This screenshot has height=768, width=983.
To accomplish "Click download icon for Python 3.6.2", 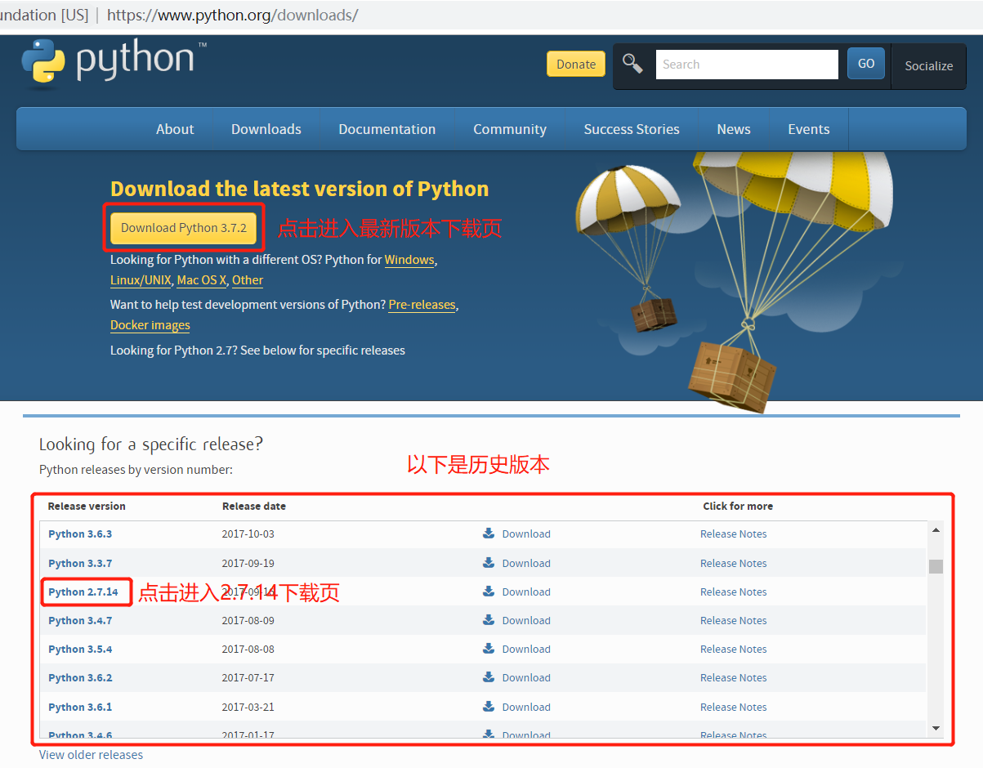I will [x=489, y=677].
